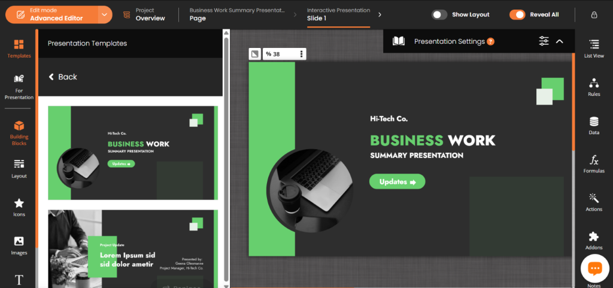Select the Hi-Tech Co. text on canvas
This screenshot has width=613, height=288.
click(389, 119)
